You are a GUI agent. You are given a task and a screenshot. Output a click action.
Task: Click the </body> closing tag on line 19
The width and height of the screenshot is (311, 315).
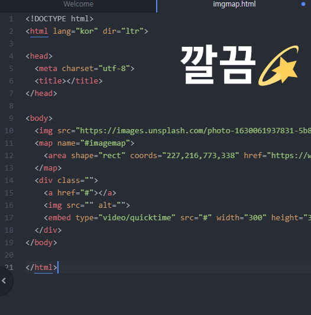[x=41, y=243]
